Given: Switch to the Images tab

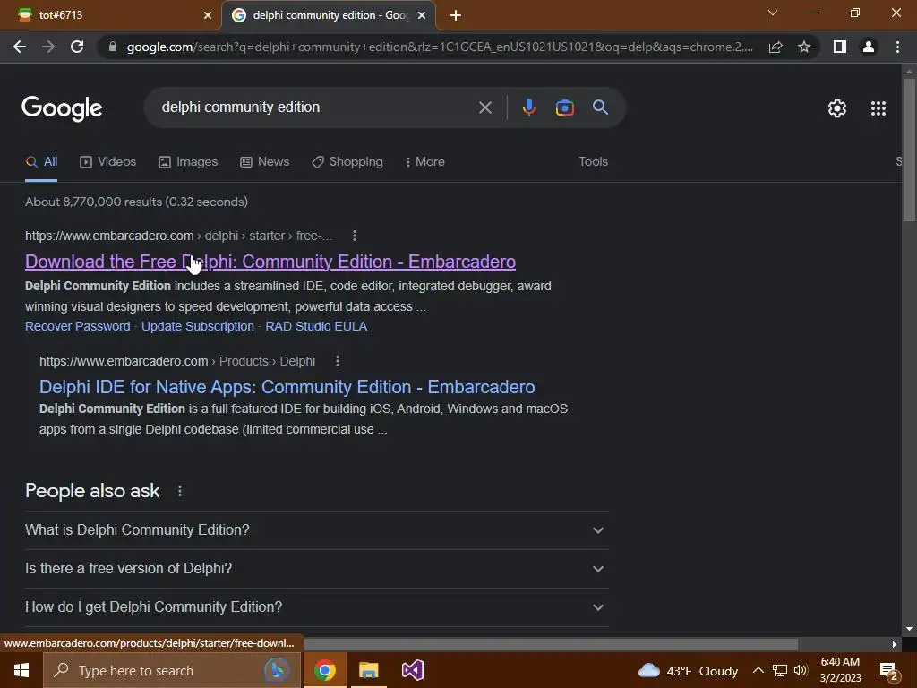Looking at the screenshot, I should (188, 162).
